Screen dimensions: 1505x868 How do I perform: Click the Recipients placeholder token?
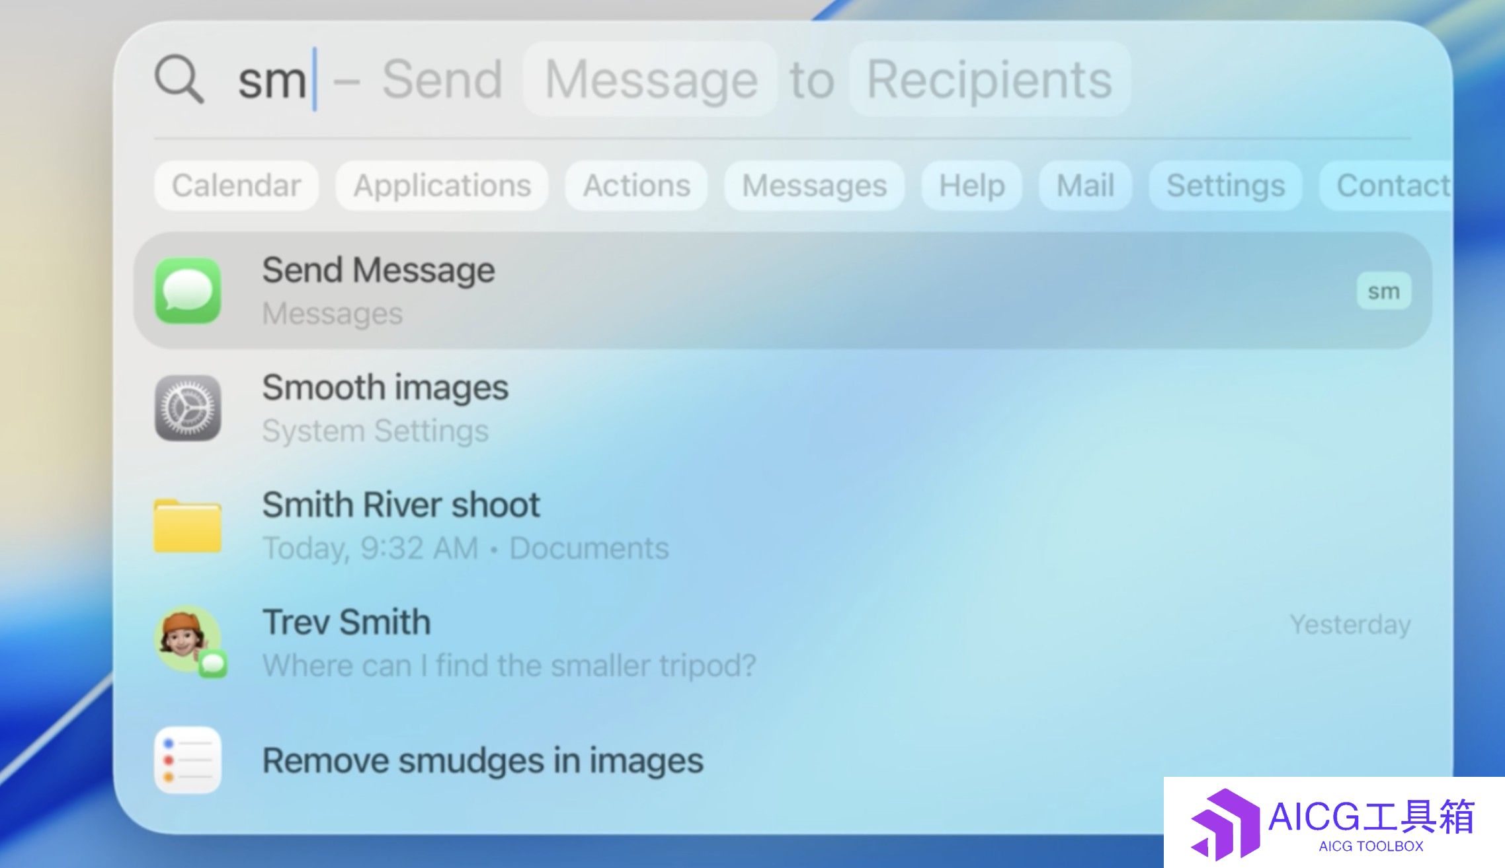tap(990, 79)
